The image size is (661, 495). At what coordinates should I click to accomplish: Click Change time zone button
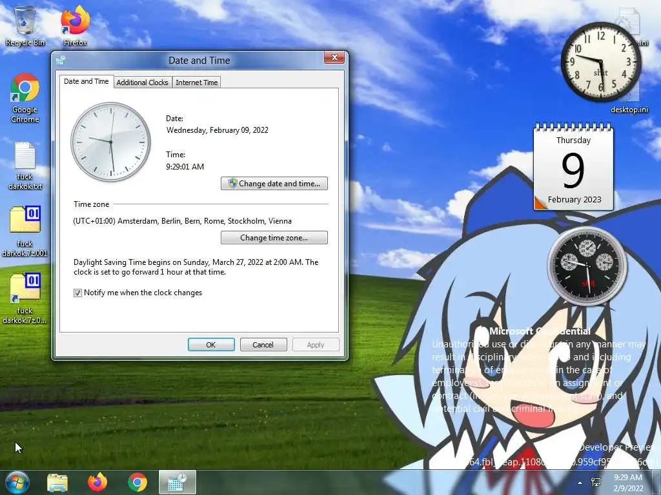[274, 238]
